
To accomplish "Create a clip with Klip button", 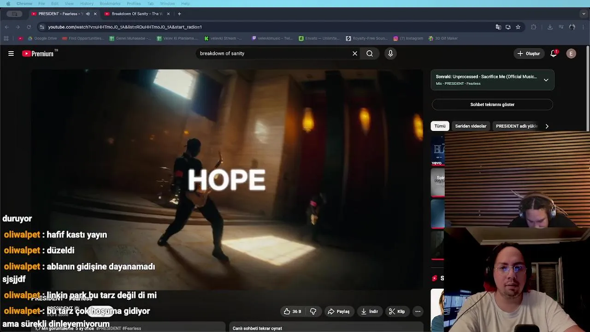I will coord(396,312).
